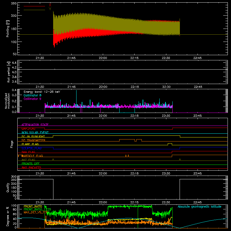
Task: Select the 'Y' pointing legend label
Action: point(50,9)
